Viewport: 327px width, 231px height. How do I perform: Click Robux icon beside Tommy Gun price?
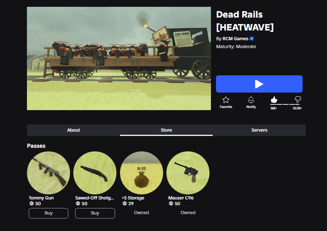click(32, 203)
